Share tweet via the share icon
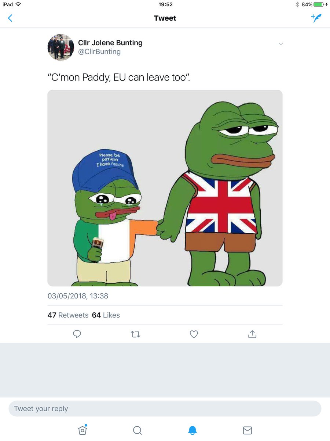Viewport: 330px width, 441px height. point(252,334)
